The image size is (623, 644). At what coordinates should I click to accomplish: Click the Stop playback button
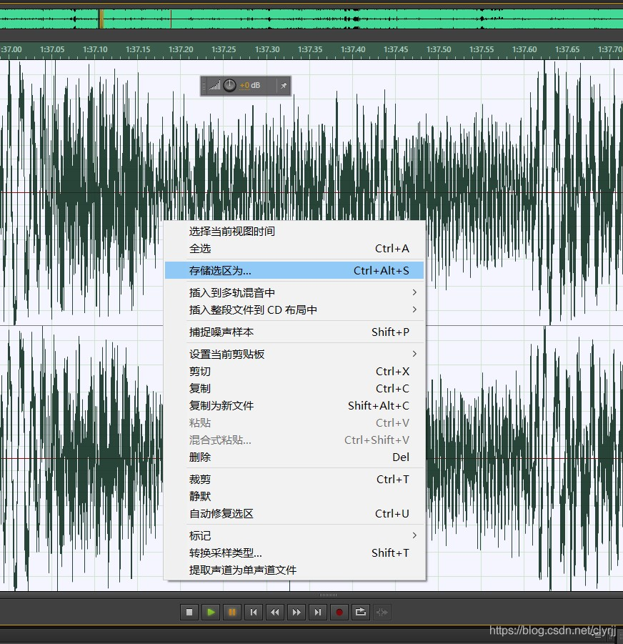pyautogui.click(x=189, y=613)
